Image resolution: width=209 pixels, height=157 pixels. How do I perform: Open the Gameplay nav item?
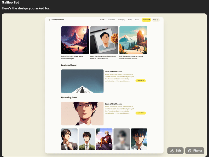click(x=121, y=20)
